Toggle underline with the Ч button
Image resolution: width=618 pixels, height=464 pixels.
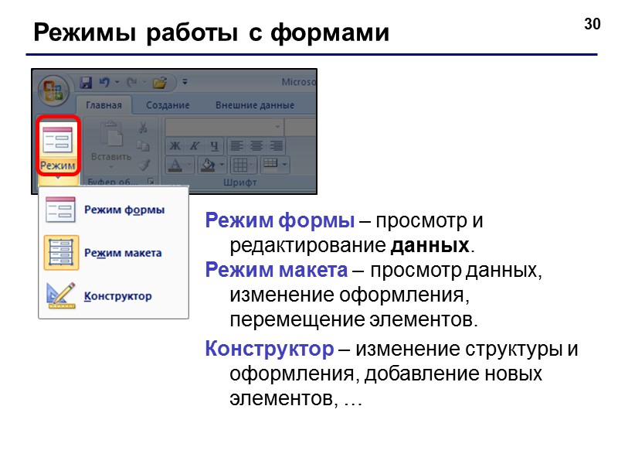214,146
